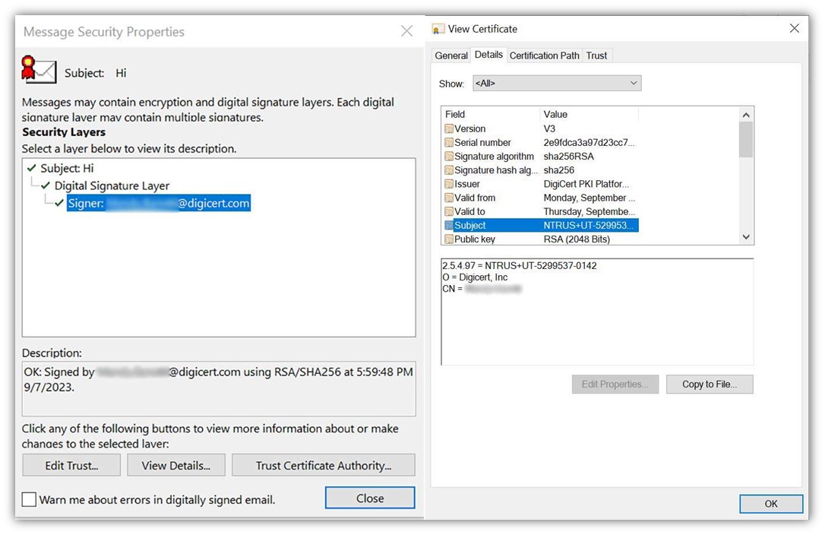Screen dimensions: 825x535
Task: Click the Copy to File button
Action: (x=710, y=384)
